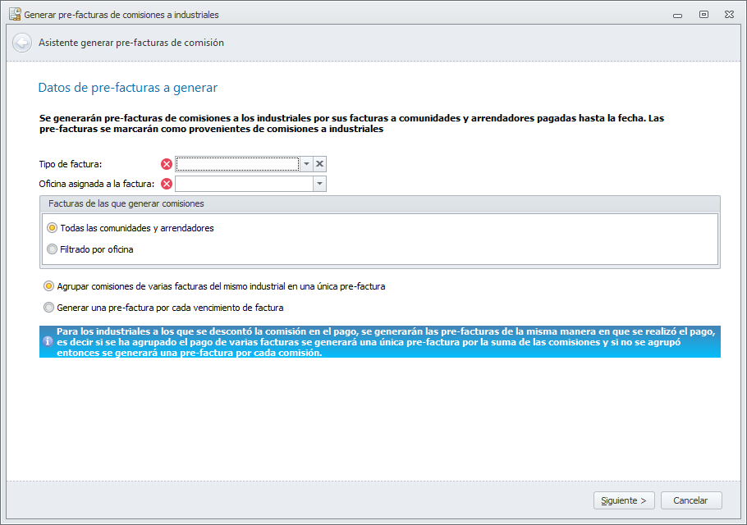Screen dimensions: 747x525
Task: Click the Asistente generar pre-facturas de comisión title
Action: 131,43
